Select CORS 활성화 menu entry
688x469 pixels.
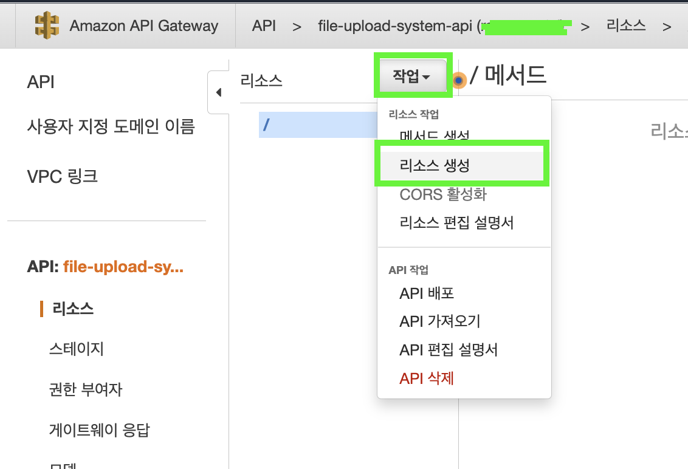pyautogui.click(x=443, y=194)
